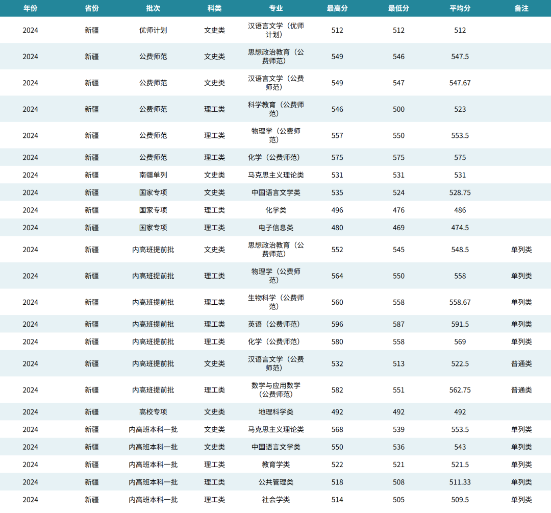Select the 南疆单列 batch cell
This screenshot has height=513, width=551.
point(153,175)
